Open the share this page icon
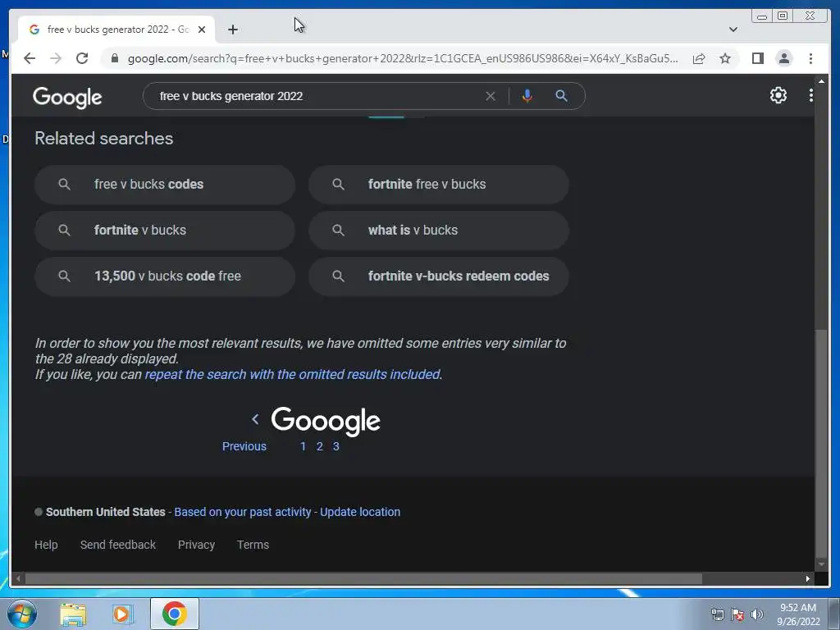The height and width of the screenshot is (630, 840). coord(699,58)
